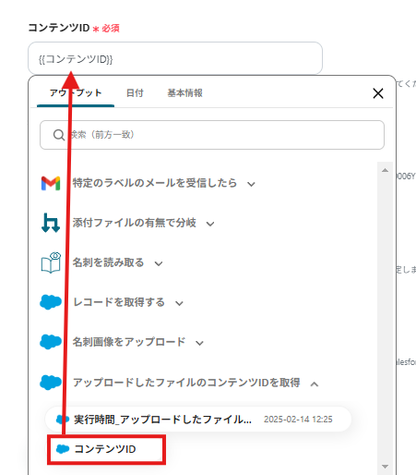The height and width of the screenshot is (475, 416).
Task: Click the search magnifier icon
Action: (x=59, y=135)
